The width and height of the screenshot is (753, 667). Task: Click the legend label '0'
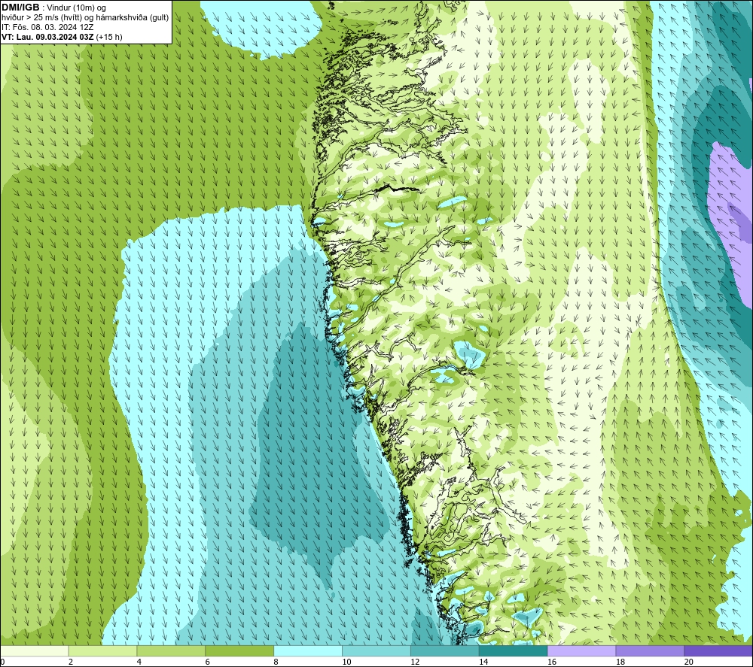(2, 662)
